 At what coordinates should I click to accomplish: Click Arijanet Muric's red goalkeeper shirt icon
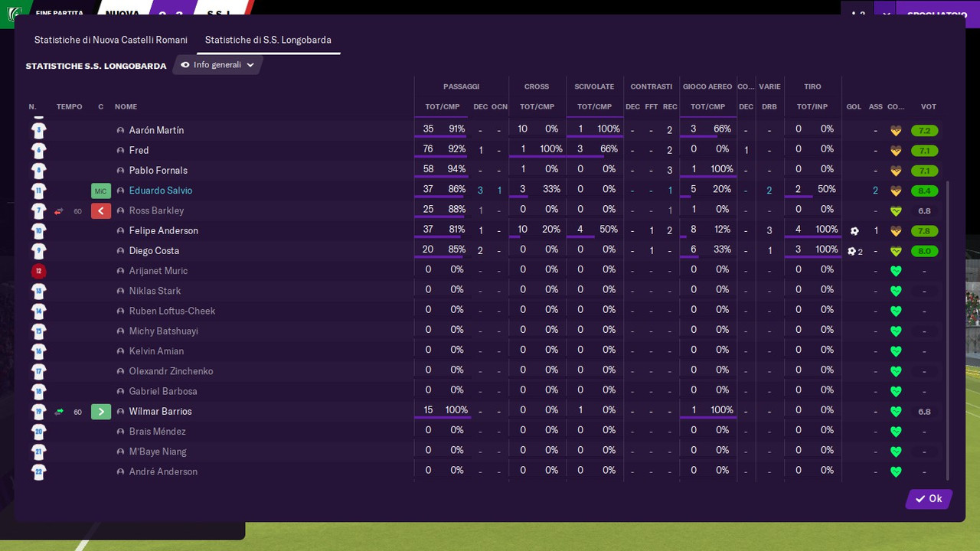coord(38,271)
